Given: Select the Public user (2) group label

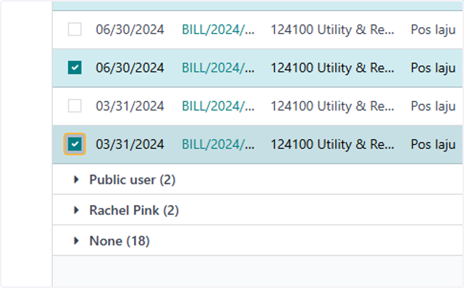Looking at the screenshot, I should pyautogui.click(x=132, y=180).
